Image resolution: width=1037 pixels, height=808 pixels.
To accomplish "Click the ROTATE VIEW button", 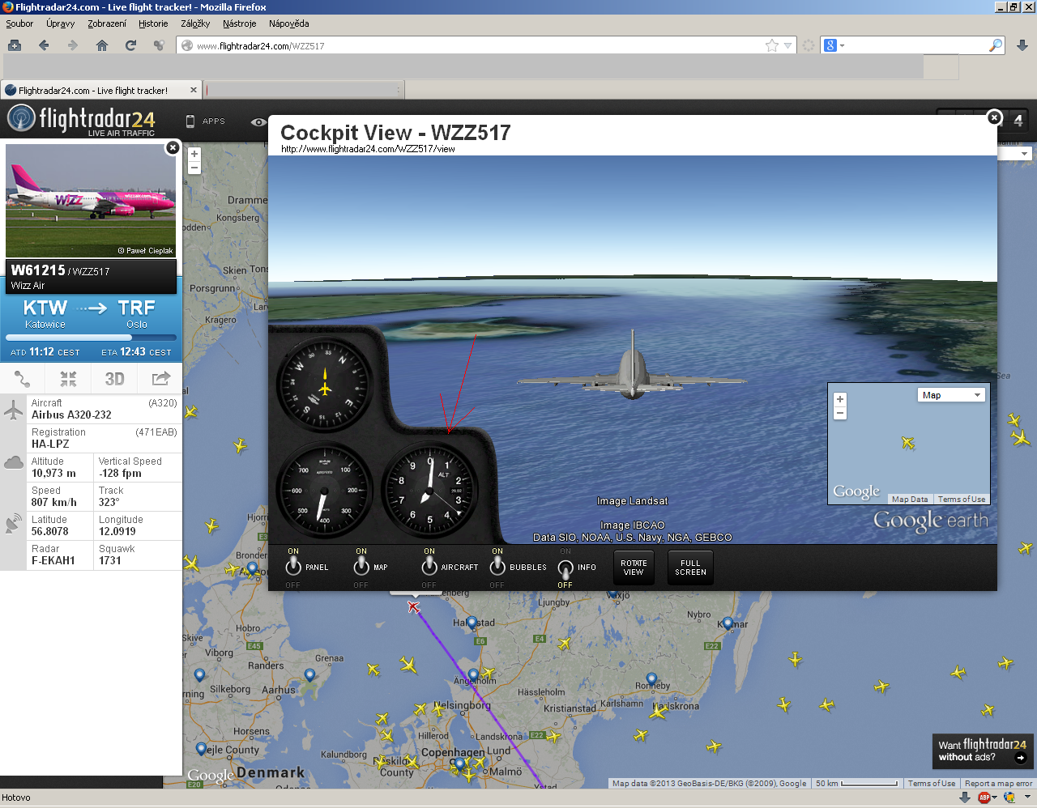I will tap(634, 568).
